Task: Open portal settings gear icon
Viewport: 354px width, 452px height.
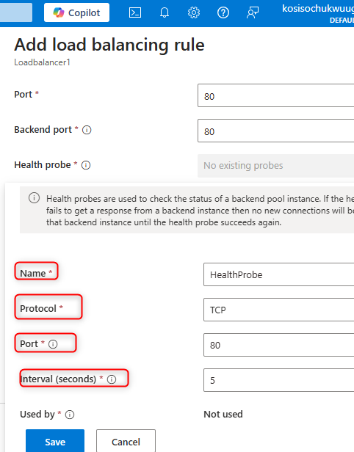Action: [x=194, y=12]
